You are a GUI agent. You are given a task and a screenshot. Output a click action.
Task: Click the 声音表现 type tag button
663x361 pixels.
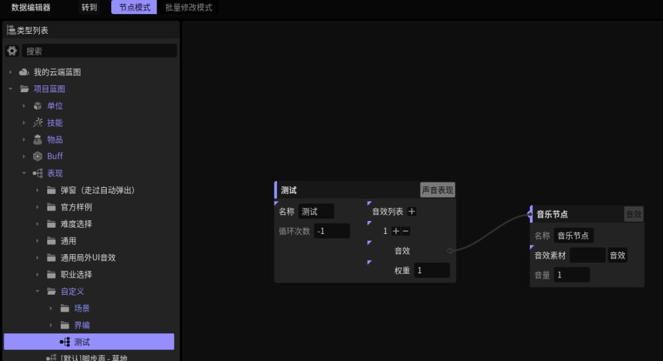[438, 190]
